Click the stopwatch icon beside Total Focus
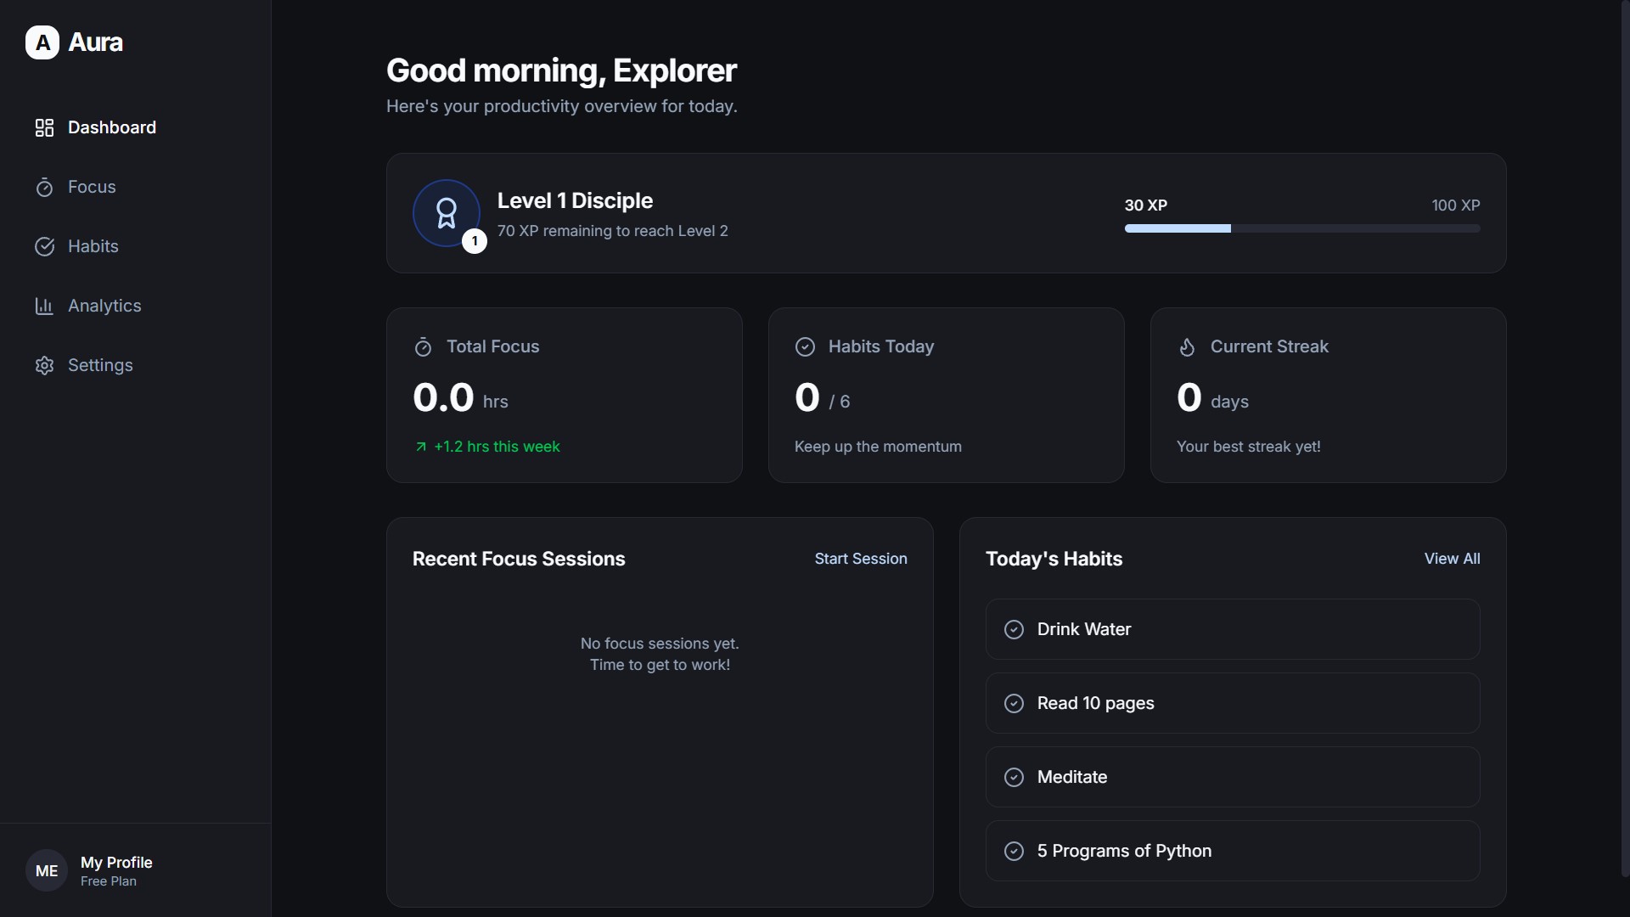 point(423,347)
